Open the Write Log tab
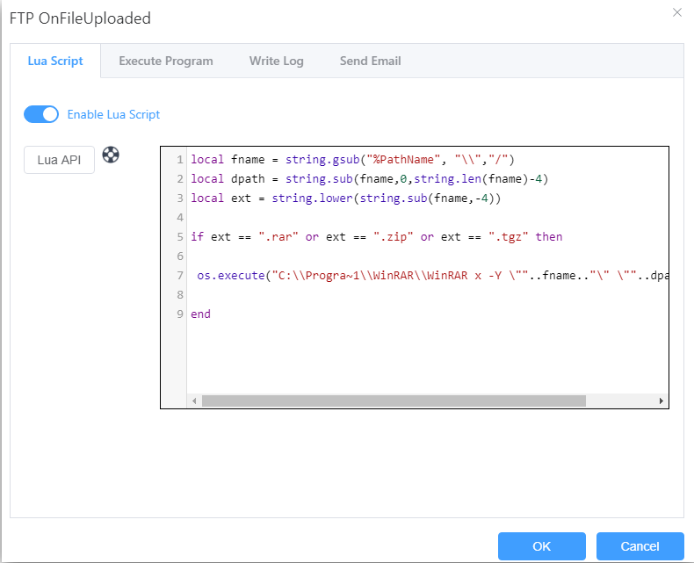Image resolution: width=694 pixels, height=563 pixels. (x=276, y=61)
